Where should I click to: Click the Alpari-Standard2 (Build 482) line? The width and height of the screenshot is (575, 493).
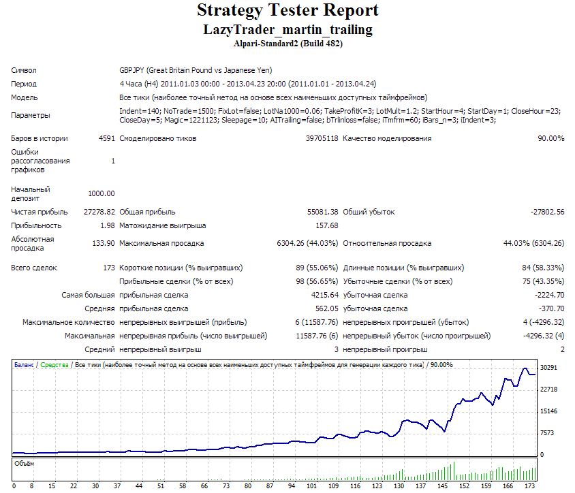tap(288, 44)
